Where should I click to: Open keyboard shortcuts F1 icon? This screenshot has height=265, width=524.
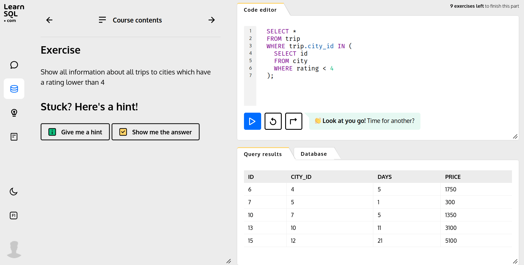click(x=14, y=215)
